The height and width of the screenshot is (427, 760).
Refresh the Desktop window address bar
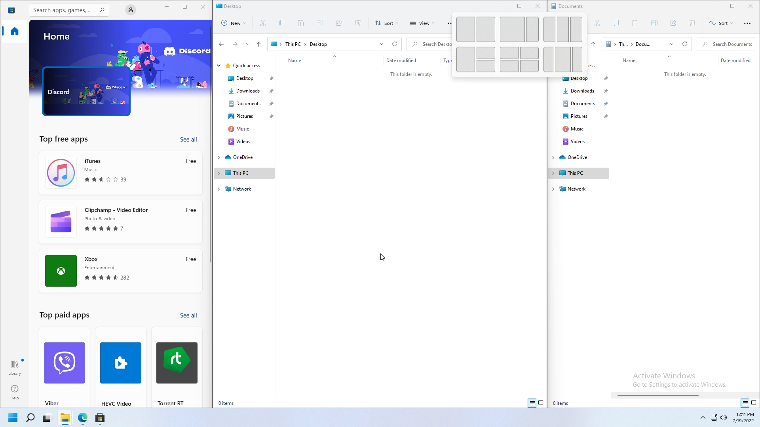pos(395,44)
